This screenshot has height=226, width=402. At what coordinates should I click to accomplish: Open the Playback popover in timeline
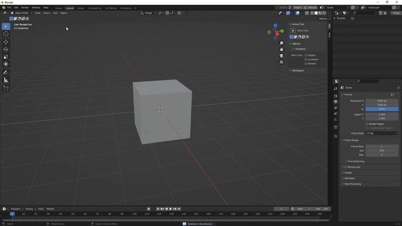(x=17, y=209)
